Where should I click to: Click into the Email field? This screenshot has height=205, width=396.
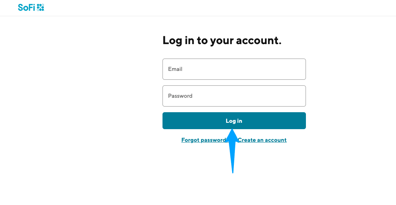(x=234, y=69)
